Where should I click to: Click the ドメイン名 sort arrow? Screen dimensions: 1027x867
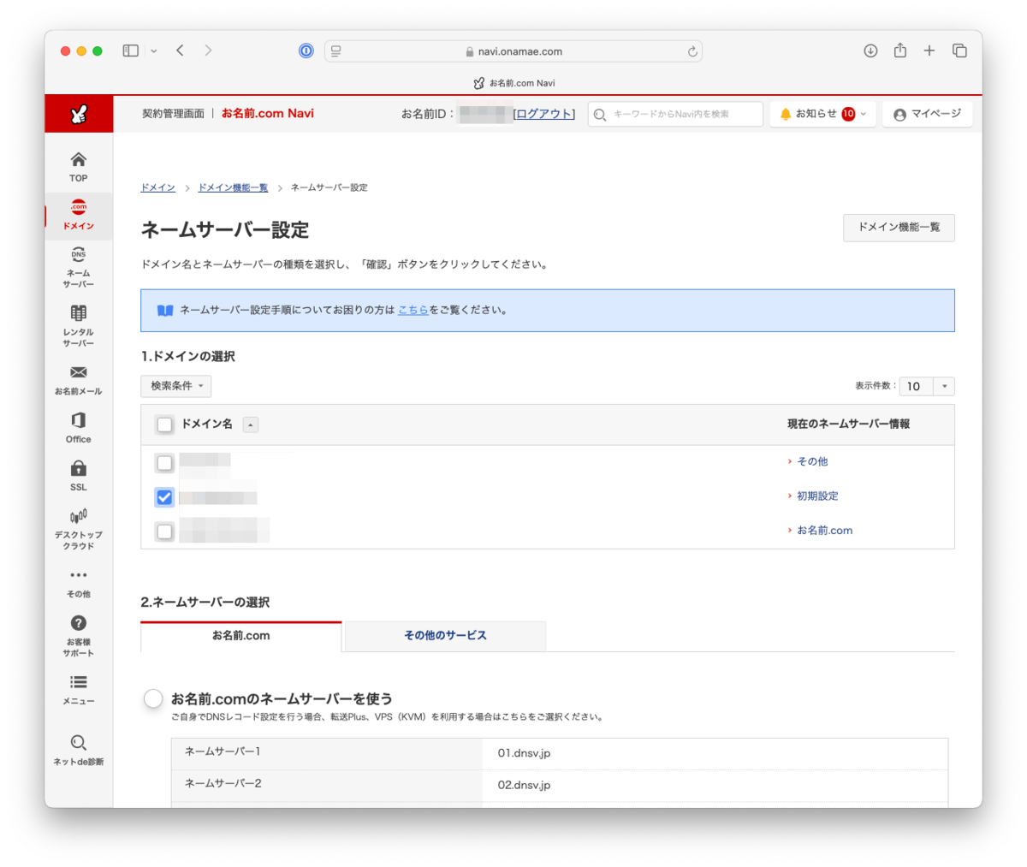[x=250, y=425]
